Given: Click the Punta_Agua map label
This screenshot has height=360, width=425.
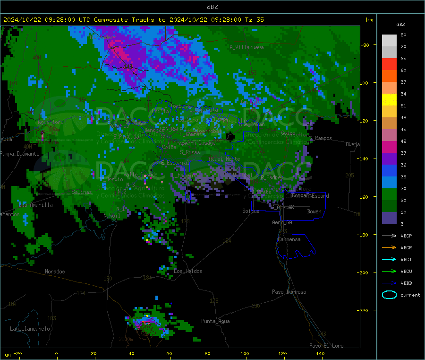Looking at the screenshot, I should tap(215, 321).
